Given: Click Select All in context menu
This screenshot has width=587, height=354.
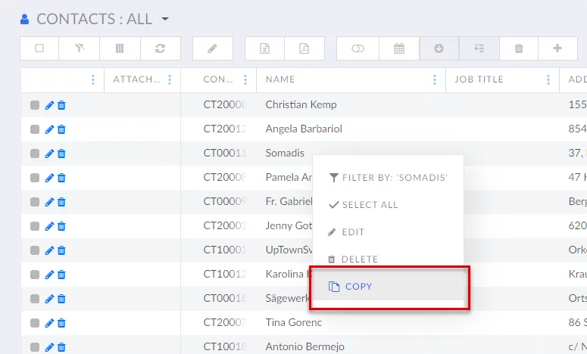Looking at the screenshot, I should [369, 205].
